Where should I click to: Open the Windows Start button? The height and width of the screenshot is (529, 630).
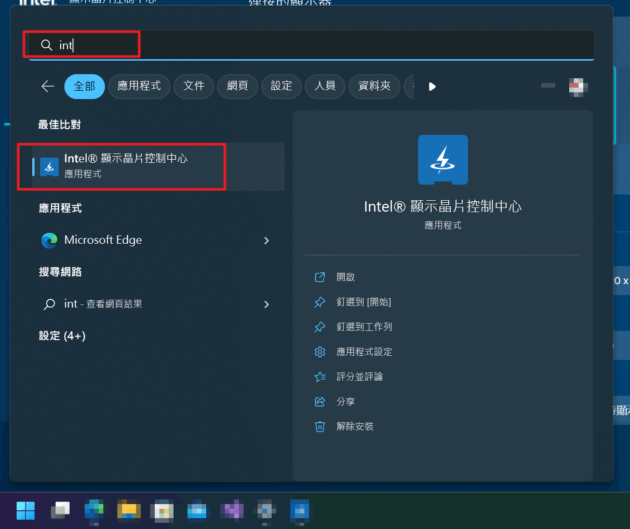pyautogui.click(x=25, y=510)
